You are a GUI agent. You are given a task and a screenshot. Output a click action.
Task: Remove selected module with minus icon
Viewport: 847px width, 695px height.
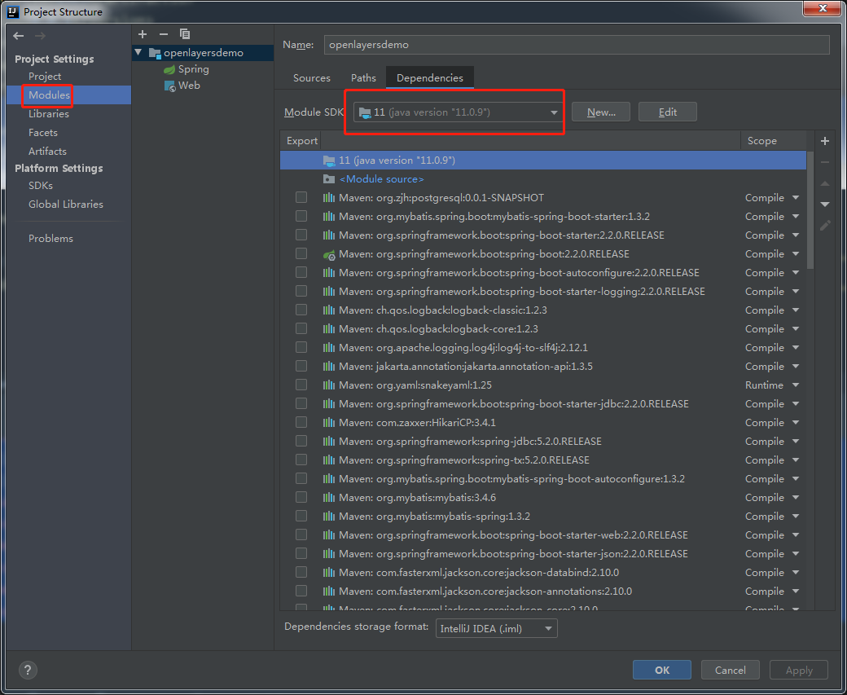click(164, 34)
